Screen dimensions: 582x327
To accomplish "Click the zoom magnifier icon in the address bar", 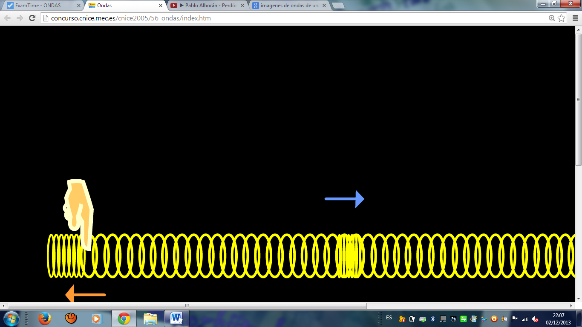I will pyautogui.click(x=552, y=18).
